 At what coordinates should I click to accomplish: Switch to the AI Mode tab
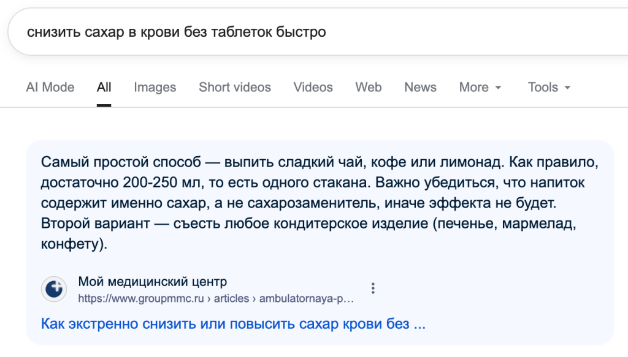click(x=50, y=87)
